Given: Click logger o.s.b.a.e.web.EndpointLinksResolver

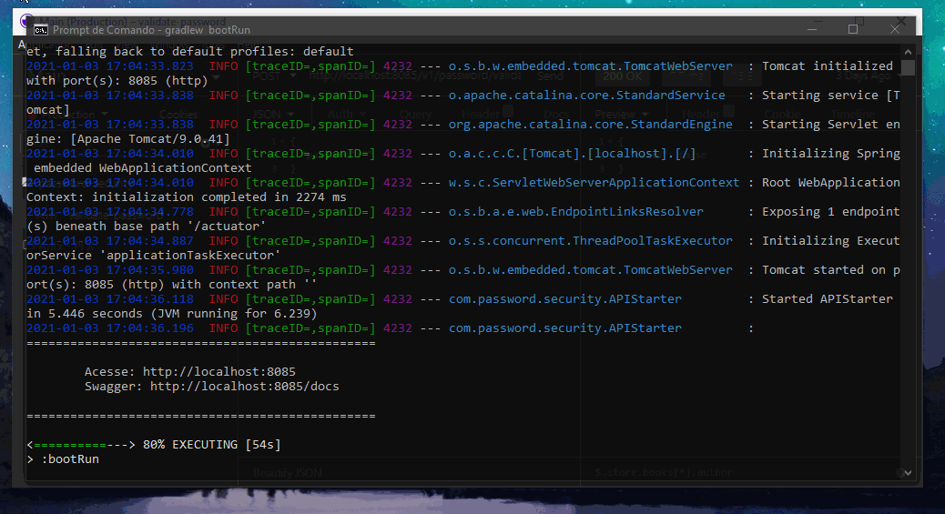Looking at the screenshot, I should tap(576, 211).
